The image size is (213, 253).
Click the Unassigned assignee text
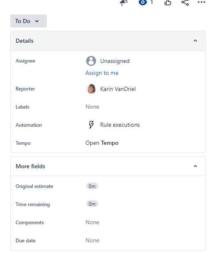click(115, 61)
